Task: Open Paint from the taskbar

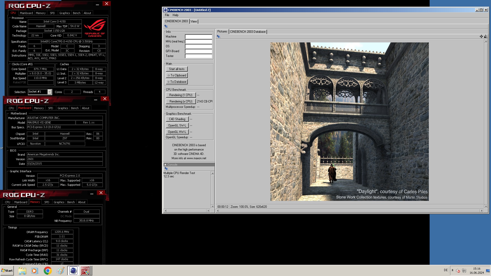Action: (60, 271)
